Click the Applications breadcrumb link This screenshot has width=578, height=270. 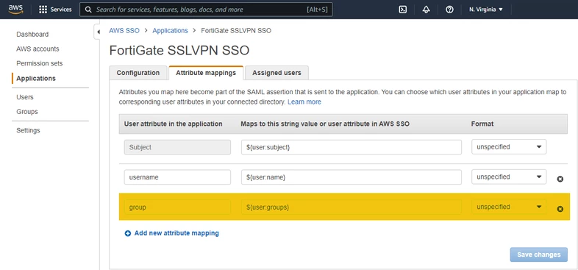(x=171, y=31)
